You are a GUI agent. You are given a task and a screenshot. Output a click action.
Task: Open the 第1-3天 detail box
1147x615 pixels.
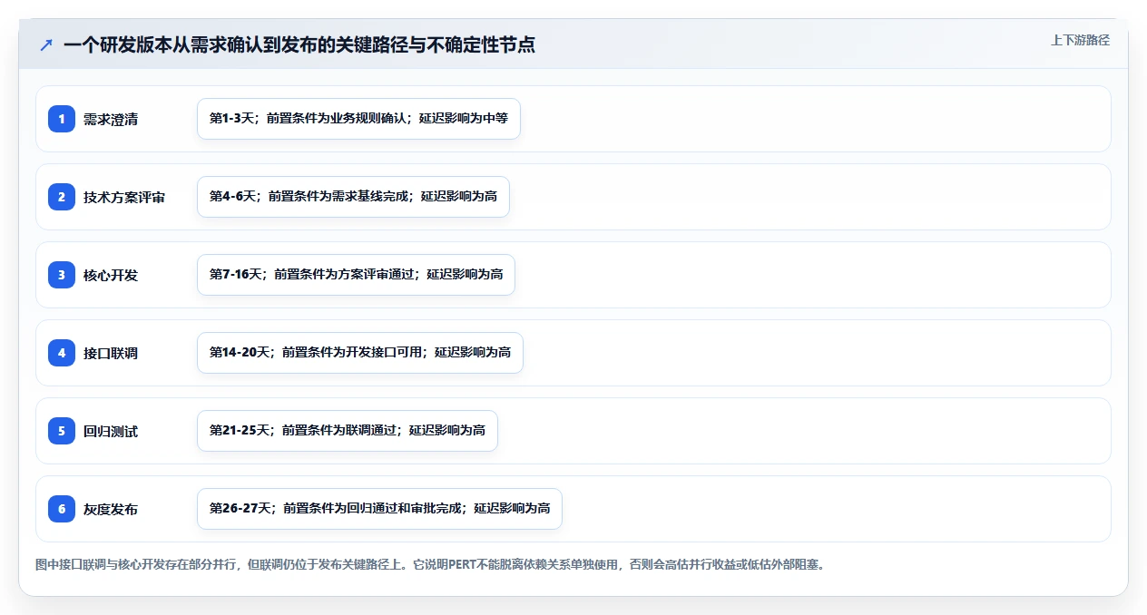click(358, 119)
